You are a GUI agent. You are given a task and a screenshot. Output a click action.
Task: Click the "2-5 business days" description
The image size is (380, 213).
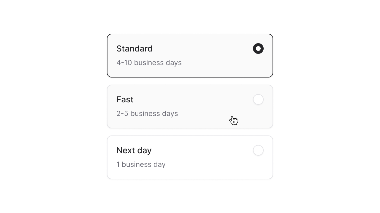[x=147, y=114]
